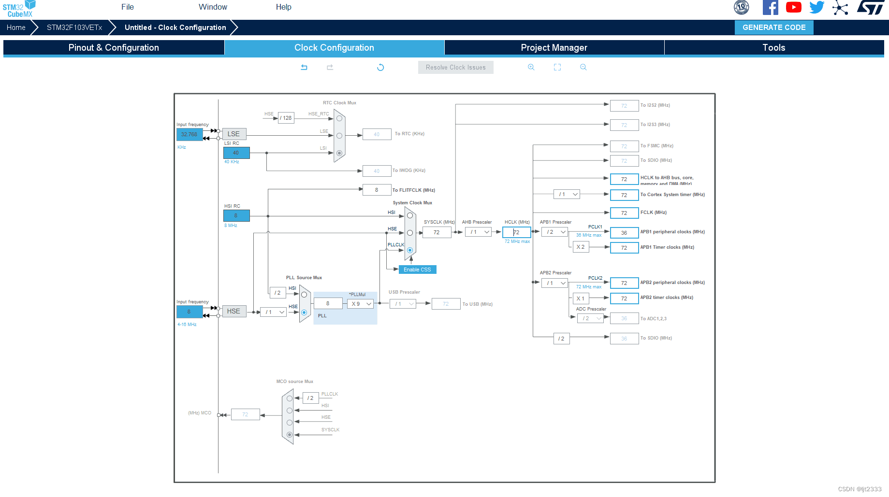Open the APB2 Prescaler dropdown
This screenshot has width=889, height=497.
click(x=554, y=283)
